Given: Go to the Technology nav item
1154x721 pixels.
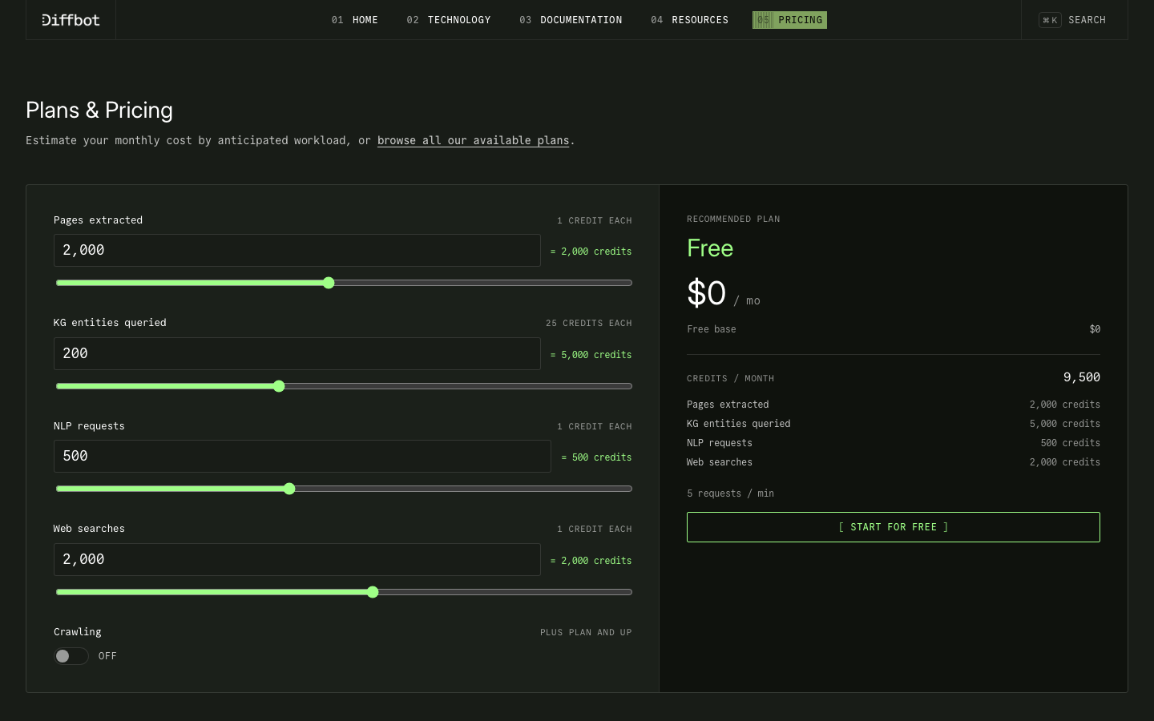Looking at the screenshot, I should tap(449, 20).
